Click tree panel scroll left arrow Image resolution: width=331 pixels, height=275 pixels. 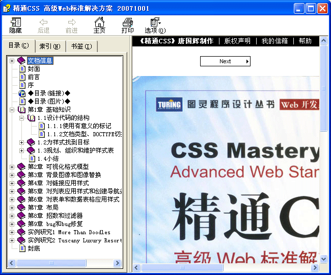tap(12, 263)
